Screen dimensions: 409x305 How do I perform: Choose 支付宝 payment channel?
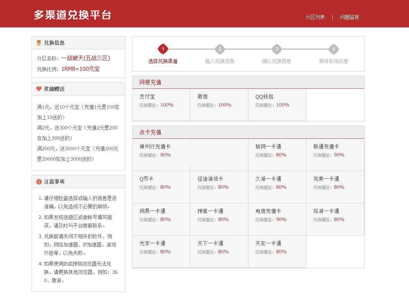(x=161, y=105)
